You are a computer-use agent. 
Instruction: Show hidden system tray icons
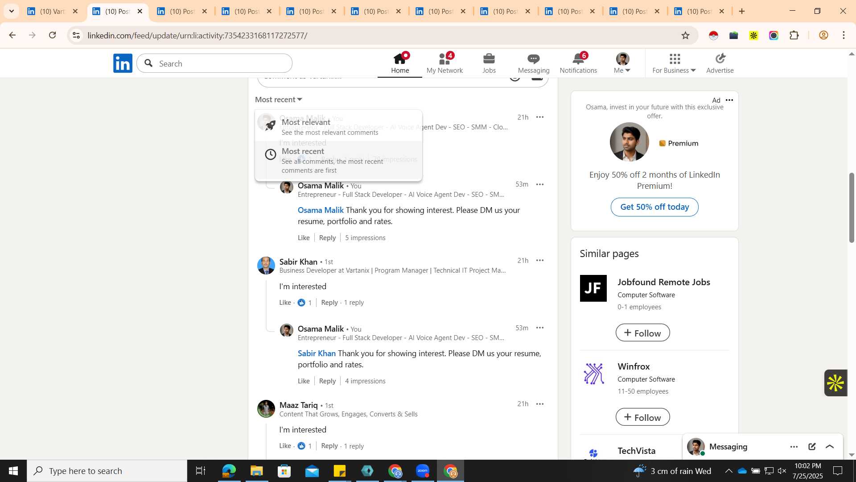point(728,471)
